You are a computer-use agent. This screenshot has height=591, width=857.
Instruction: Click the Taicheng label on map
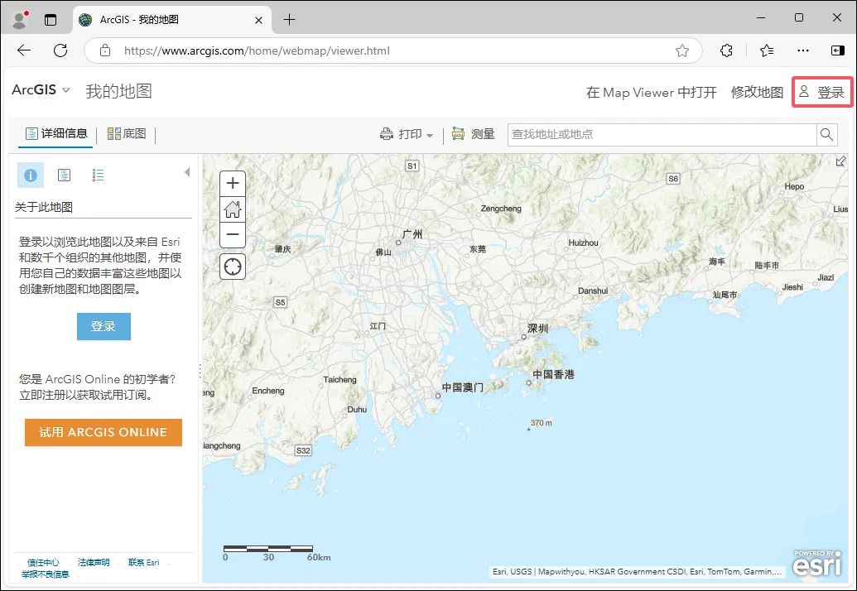pos(339,380)
